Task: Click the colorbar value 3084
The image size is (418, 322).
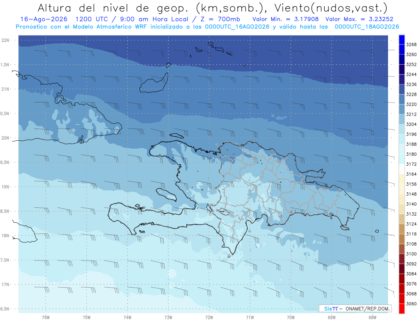Action: click(x=411, y=274)
